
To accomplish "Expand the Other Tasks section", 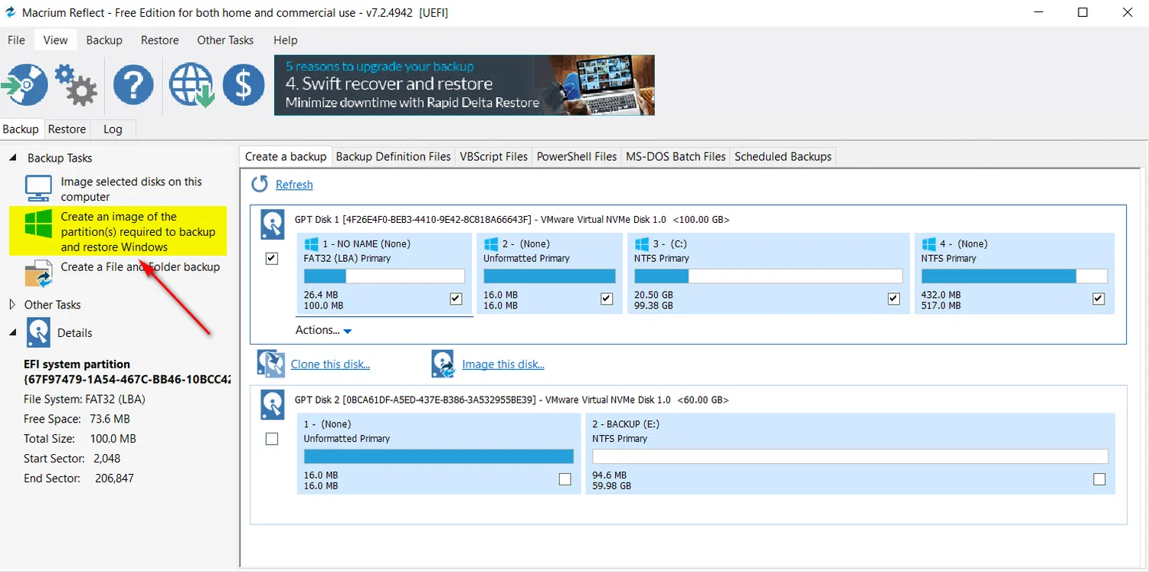I will coord(11,305).
